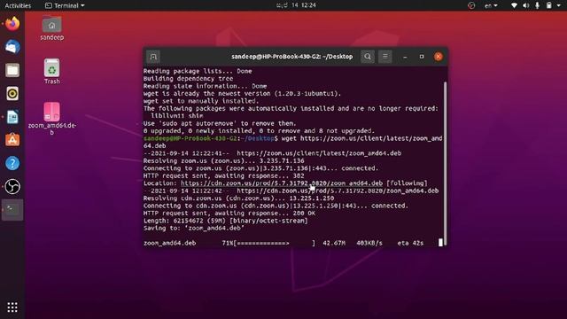Viewport: 567px width, 319px height.
Task: Click the Terminal vertical scrollbar
Action: 445,163
